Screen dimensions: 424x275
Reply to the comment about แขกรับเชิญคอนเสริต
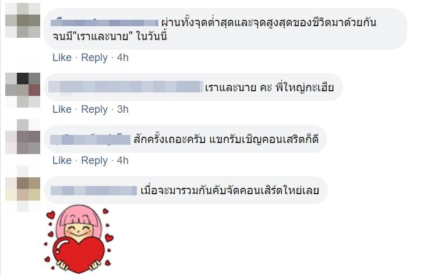tap(94, 161)
